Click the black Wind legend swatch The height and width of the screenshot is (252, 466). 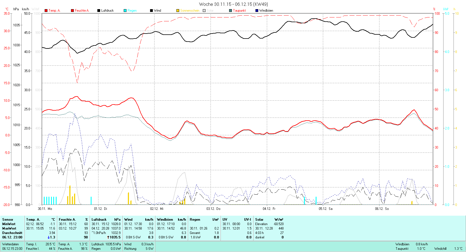[x=151, y=11]
